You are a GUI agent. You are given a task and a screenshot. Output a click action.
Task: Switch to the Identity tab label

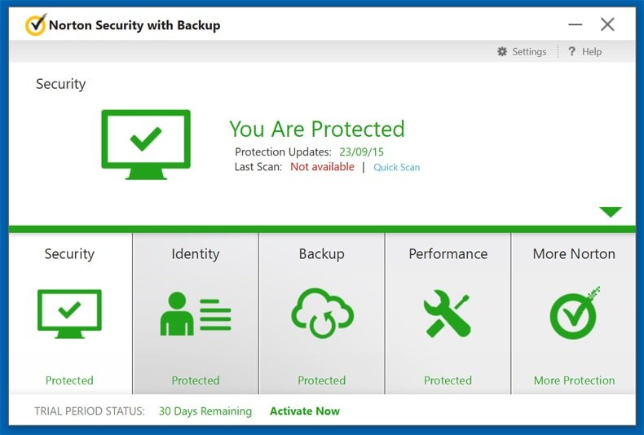(196, 254)
